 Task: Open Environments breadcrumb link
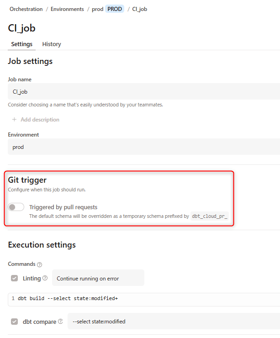click(x=67, y=9)
